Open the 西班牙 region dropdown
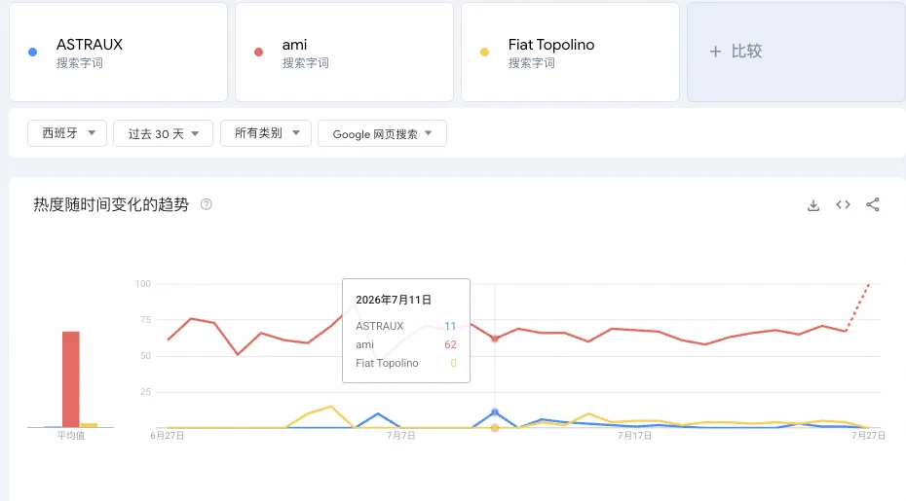 (67, 133)
